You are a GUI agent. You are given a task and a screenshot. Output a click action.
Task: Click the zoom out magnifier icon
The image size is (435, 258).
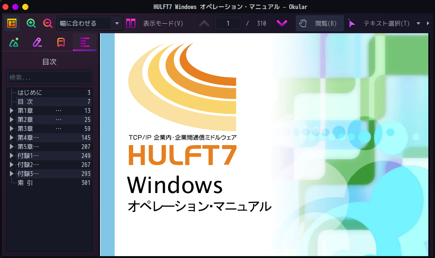click(48, 23)
